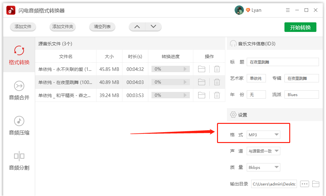Click the Lyan account name
This screenshot has height=196, width=326.
tap(257, 10)
